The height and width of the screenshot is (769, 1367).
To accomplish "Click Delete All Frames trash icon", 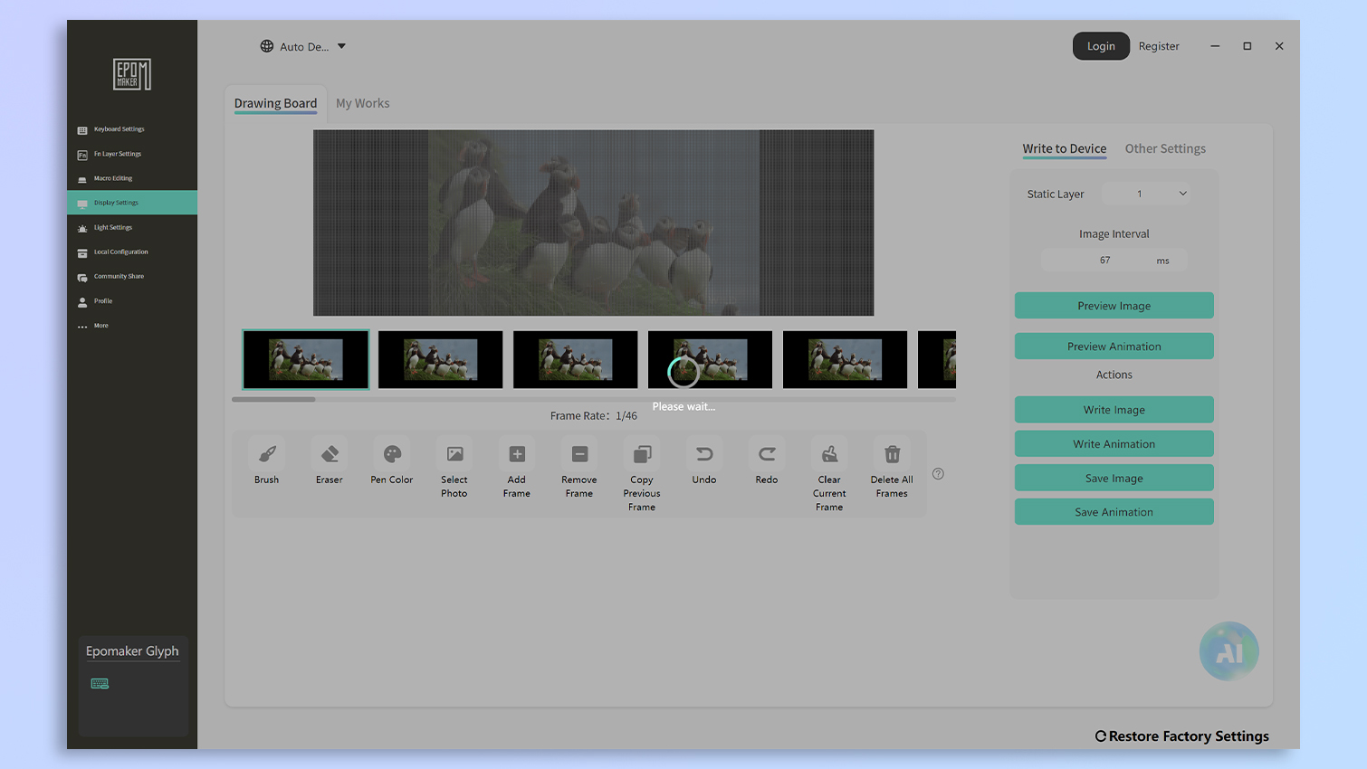I will [x=892, y=454].
